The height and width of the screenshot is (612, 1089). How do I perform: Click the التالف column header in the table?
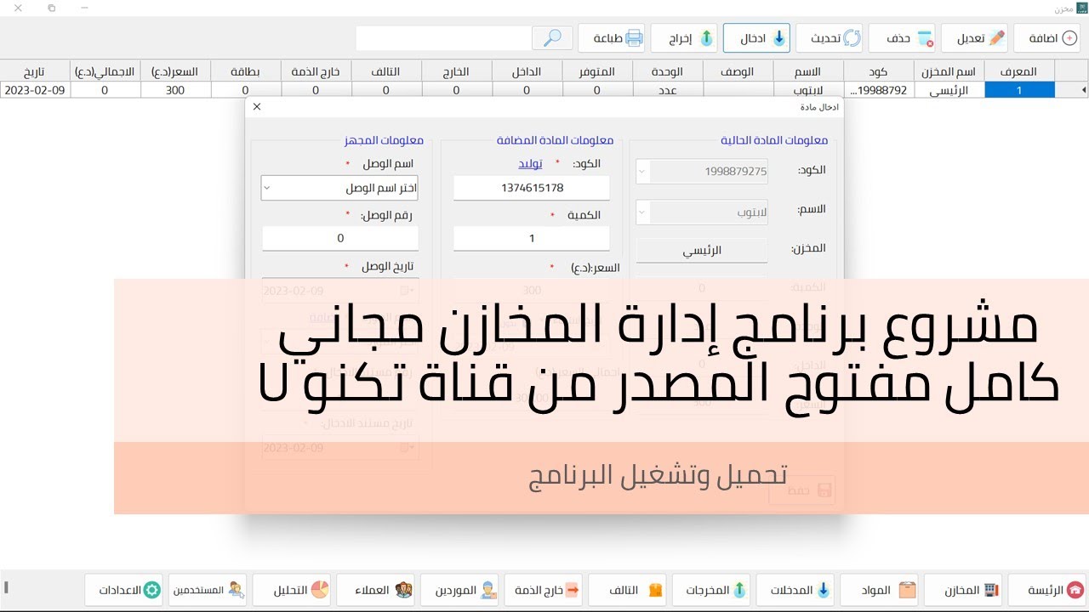(x=386, y=71)
